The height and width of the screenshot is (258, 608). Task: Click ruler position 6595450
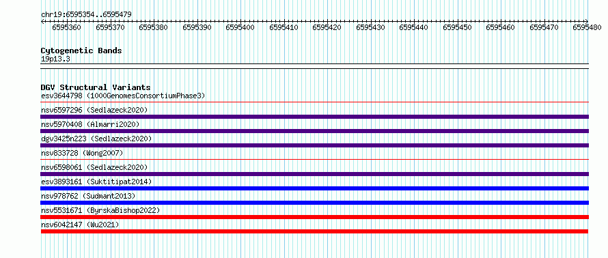coord(458,27)
